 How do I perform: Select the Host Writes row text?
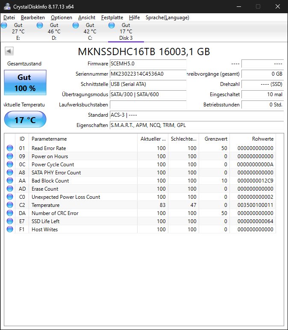pos(44,230)
